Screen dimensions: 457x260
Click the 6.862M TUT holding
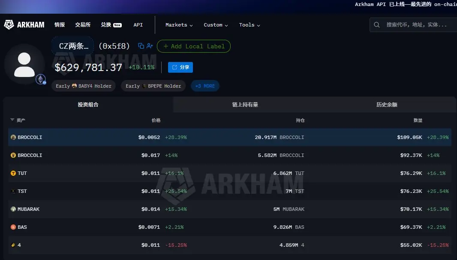[289, 173]
